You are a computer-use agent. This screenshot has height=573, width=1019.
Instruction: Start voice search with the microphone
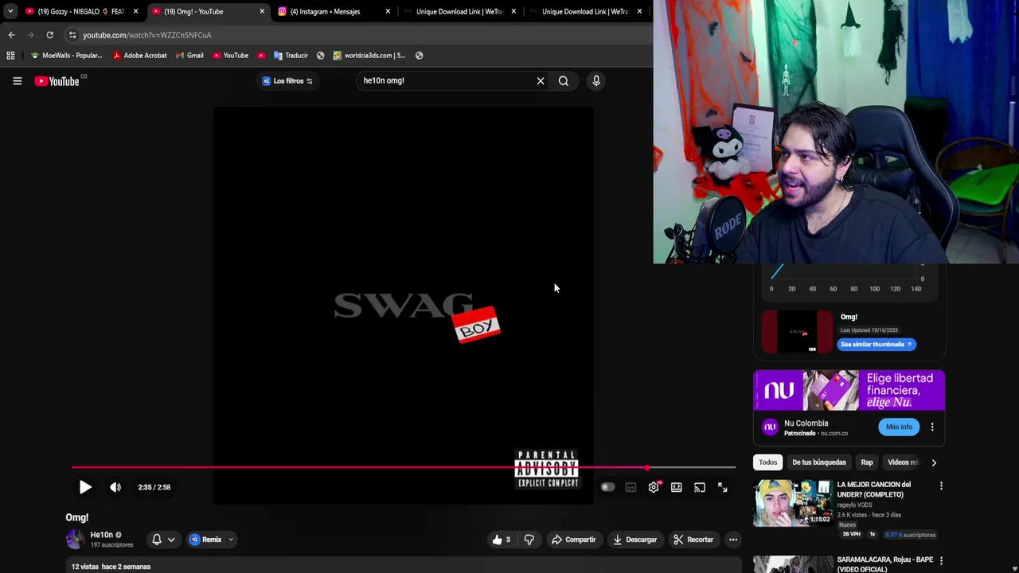(596, 80)
